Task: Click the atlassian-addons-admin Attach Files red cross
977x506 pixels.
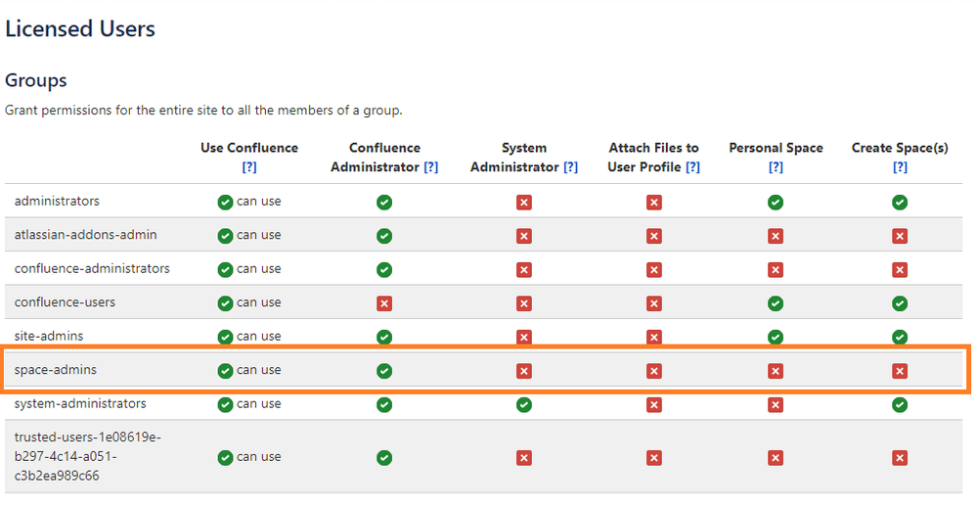Action: tap(653, 236)
